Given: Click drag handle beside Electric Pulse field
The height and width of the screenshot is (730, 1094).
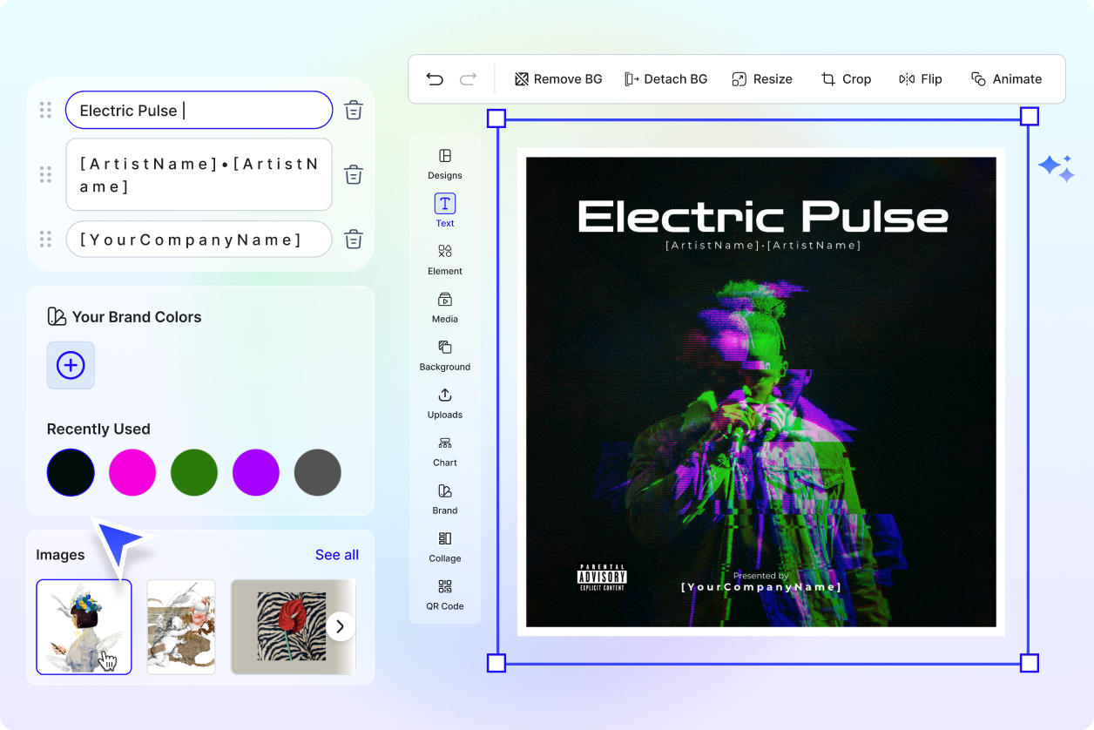Looking at the screenshot, I should tap(45, 111).
